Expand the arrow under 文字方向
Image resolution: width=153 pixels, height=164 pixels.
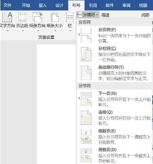click(x=8, y=31)
